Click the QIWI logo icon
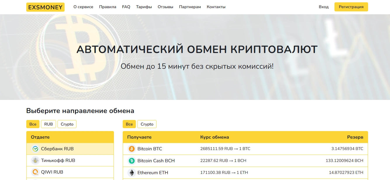 (35, 172)
